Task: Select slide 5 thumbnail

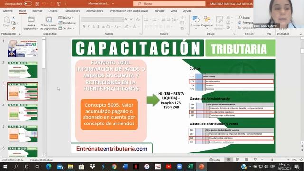Action: (23, 133)
